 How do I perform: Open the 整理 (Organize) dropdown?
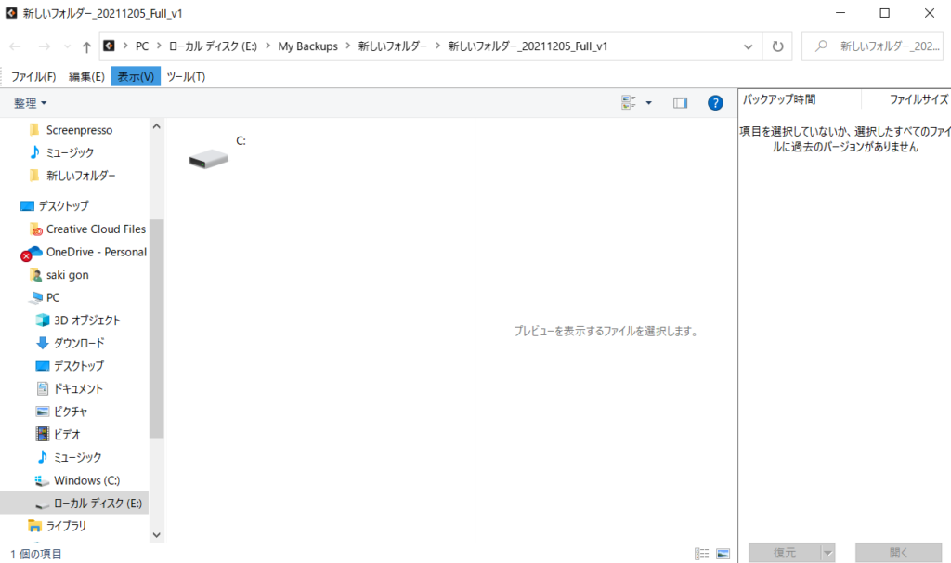pyautogui.click(x=30, y=102)
